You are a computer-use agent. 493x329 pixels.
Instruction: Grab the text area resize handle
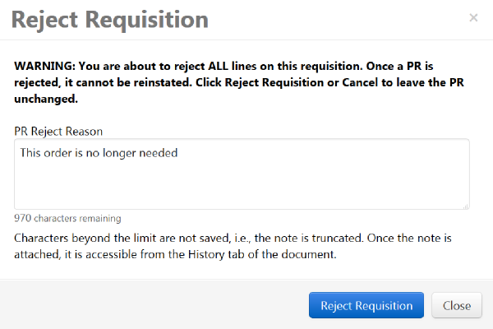(x=466, y=206)
